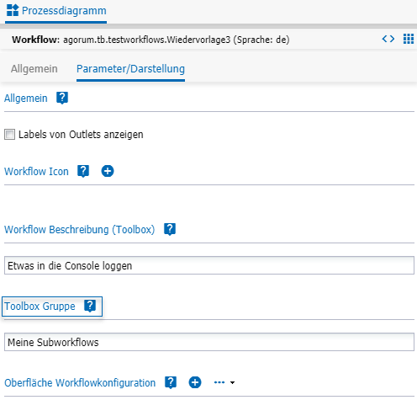Focus the Etwas in die Console loggen field

(x=209, y=265)
